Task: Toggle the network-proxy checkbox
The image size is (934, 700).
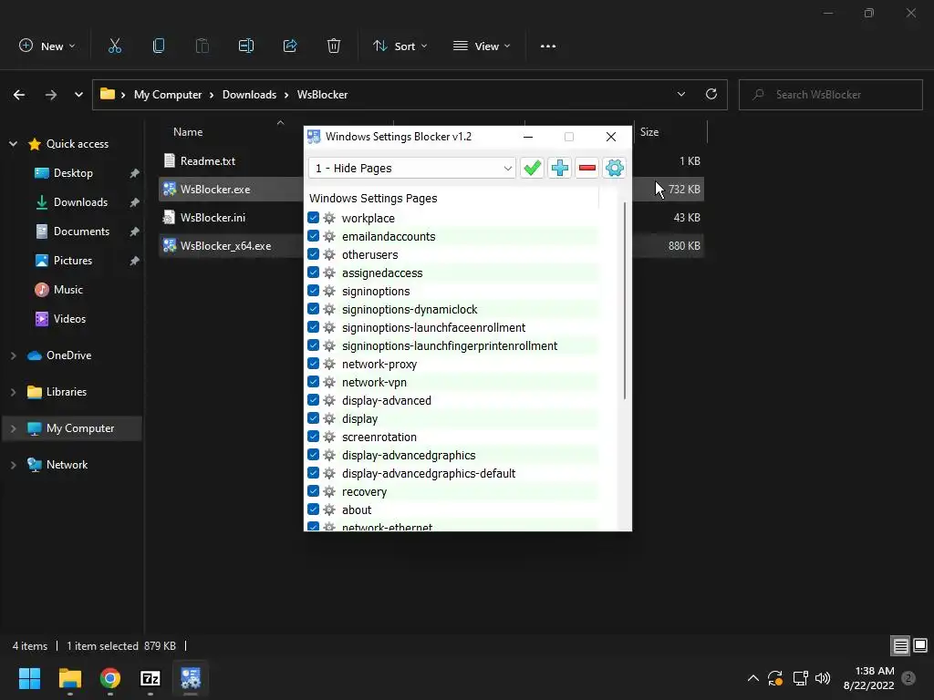Action: tap(314, 364)
